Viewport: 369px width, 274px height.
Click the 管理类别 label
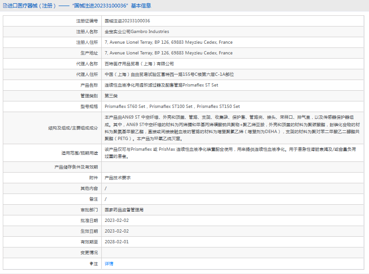[89, 96]
